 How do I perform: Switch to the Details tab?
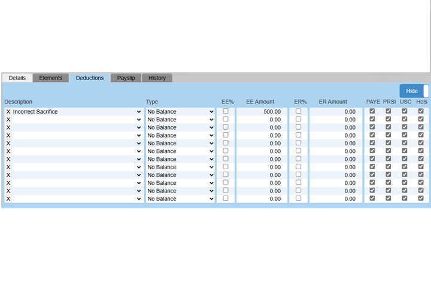17,78
